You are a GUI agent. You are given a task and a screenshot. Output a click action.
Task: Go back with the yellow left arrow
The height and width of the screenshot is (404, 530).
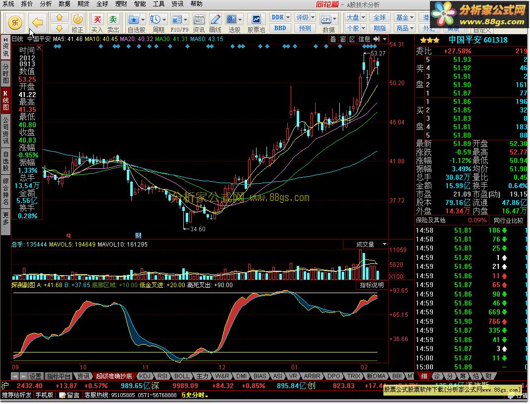point(37,23)
